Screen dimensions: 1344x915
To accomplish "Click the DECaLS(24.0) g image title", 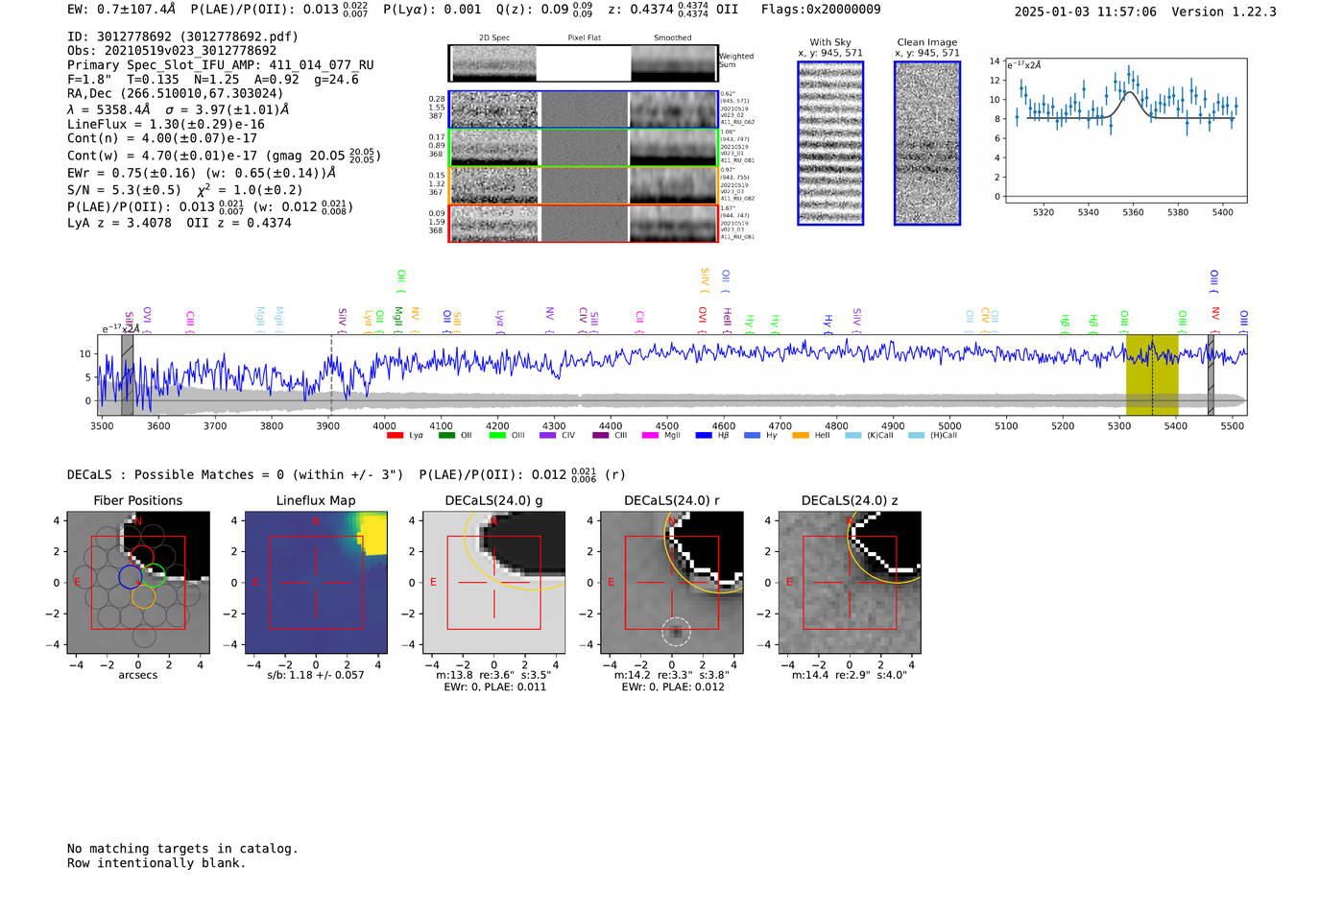I will pos(493,500).
